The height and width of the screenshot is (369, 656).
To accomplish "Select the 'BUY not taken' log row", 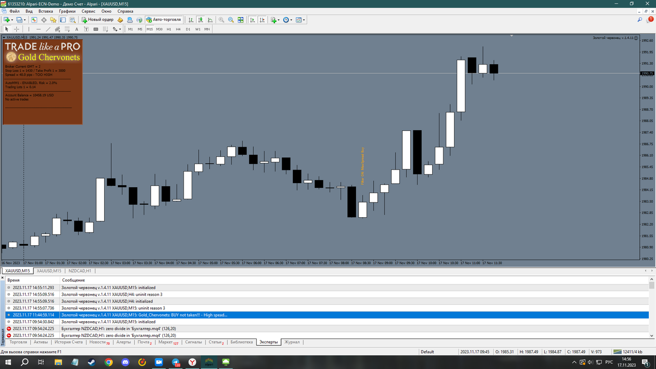I will pos(327,315).
